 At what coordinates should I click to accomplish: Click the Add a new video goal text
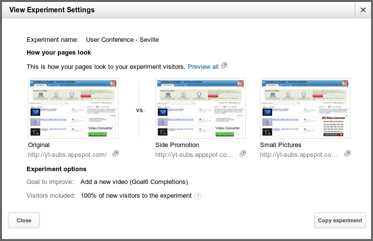tap(134, 182)
